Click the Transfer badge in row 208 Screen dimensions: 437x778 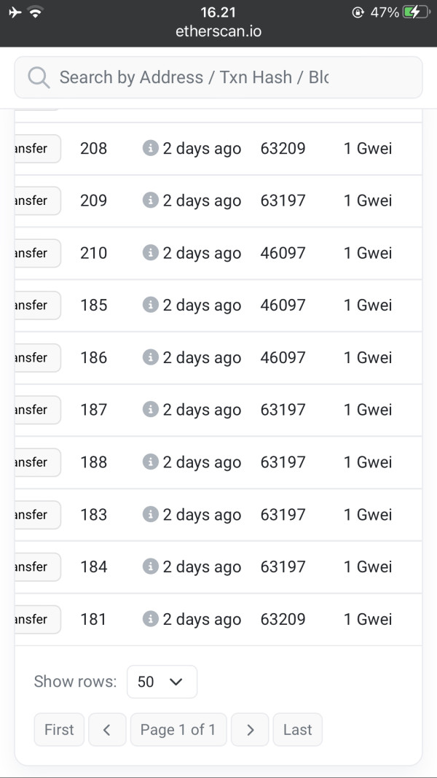click(x=35, y=148)
